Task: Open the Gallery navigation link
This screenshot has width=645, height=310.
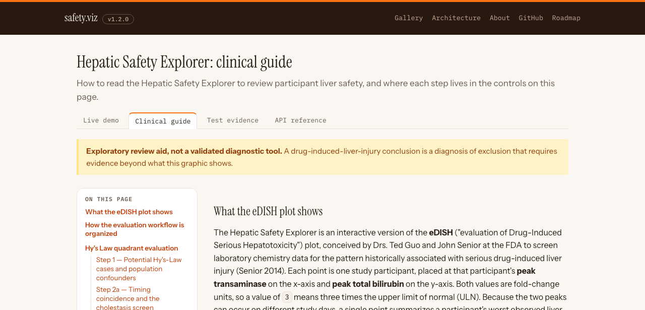Action: pos(409,18)
